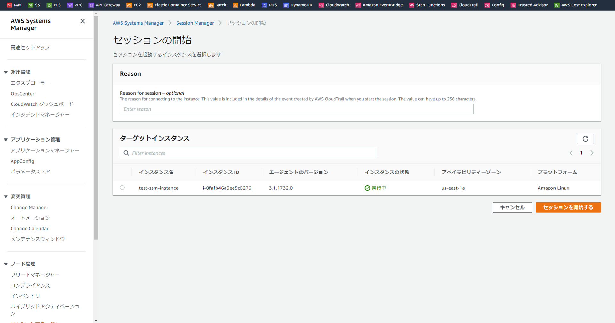Viewport: 615px width, 323px height.
Task: Go to the next instances page
Action: pos(592,153)
